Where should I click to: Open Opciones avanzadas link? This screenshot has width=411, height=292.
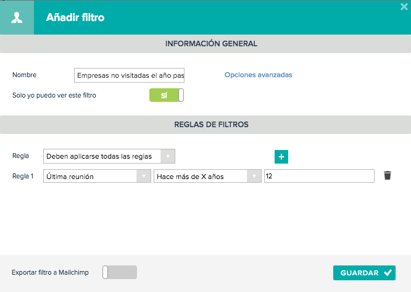pyautogui.click(x=258, y=75)
